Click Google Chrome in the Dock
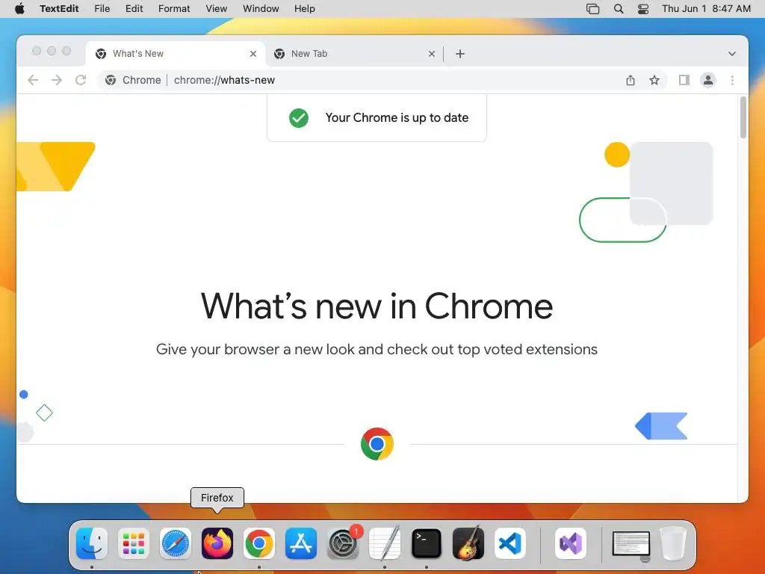 click(x=259, y=543)
